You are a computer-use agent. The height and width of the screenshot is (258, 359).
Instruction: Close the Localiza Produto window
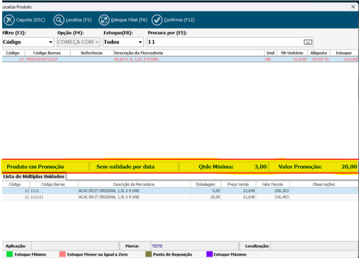coord(353,6)
